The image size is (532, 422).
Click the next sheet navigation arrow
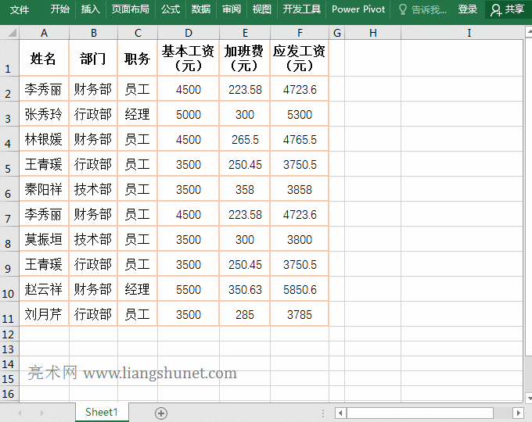point(41,413)
